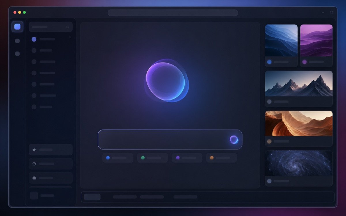Click the upper gray icon in left rail

click(17, 41)
